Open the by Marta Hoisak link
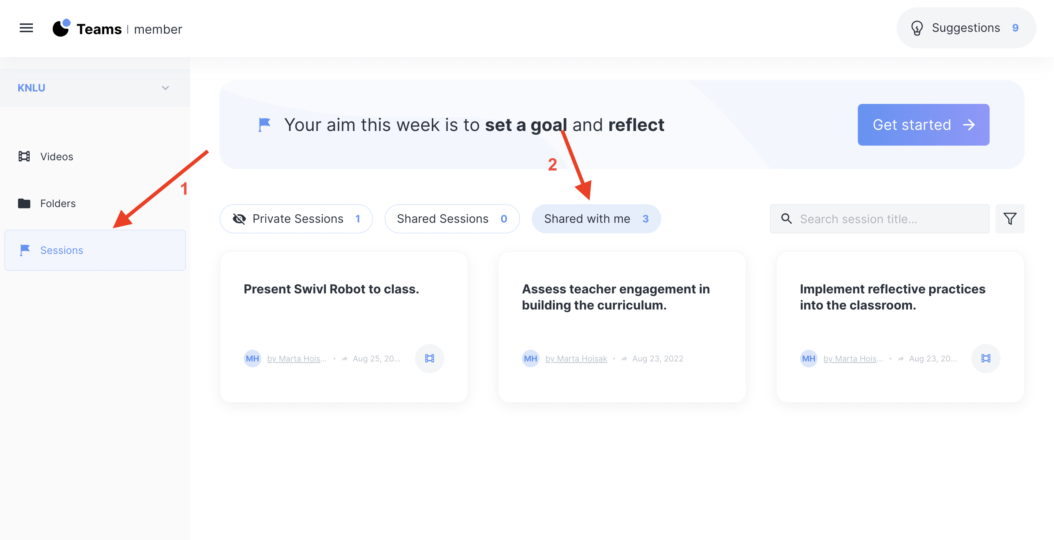Viewport: 1054px width, 540px height. coord(576,359)
